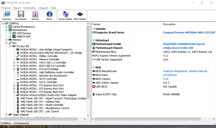This screenshot has height=128, width=216.
Task: Open the Help menu
Action: click(54, 8)
